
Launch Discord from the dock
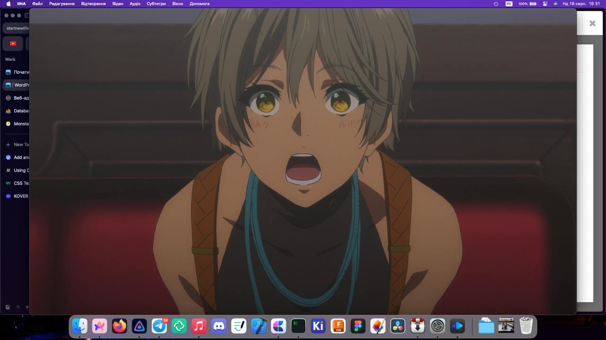pyautogui.click(x=219, y=326)
